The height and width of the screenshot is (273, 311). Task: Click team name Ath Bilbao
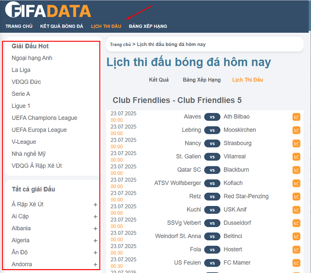coord(237,116)
